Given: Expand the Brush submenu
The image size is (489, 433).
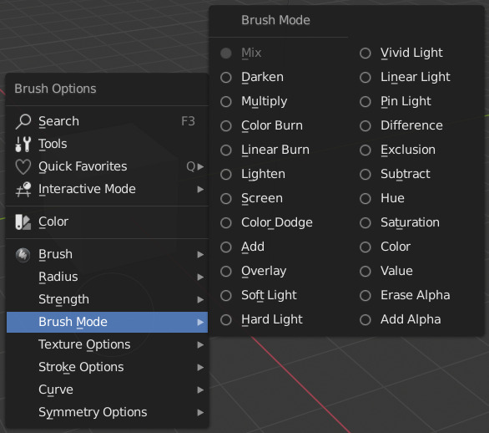Looking at the screenshot, I should tap(107, 255).
